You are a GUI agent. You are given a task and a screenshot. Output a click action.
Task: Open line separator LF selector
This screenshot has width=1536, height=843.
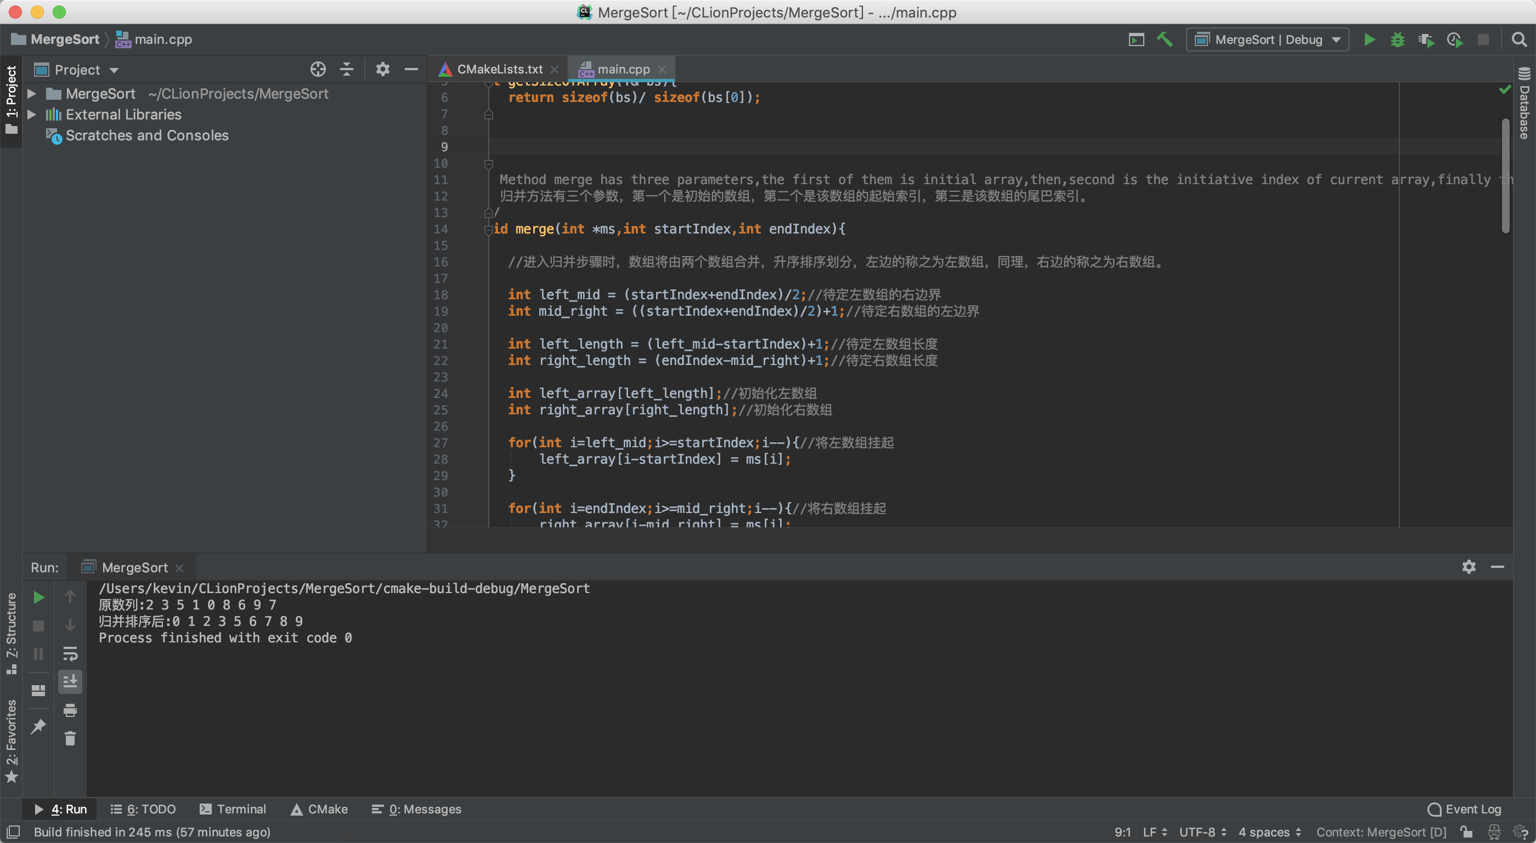1155,831
